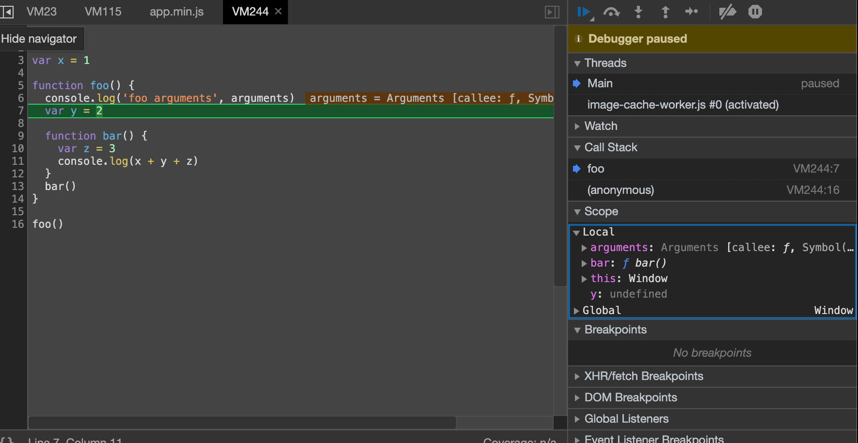Select the anonymous call stack frame
Viewport: 858px width, 443px height.
coord(620,190)
